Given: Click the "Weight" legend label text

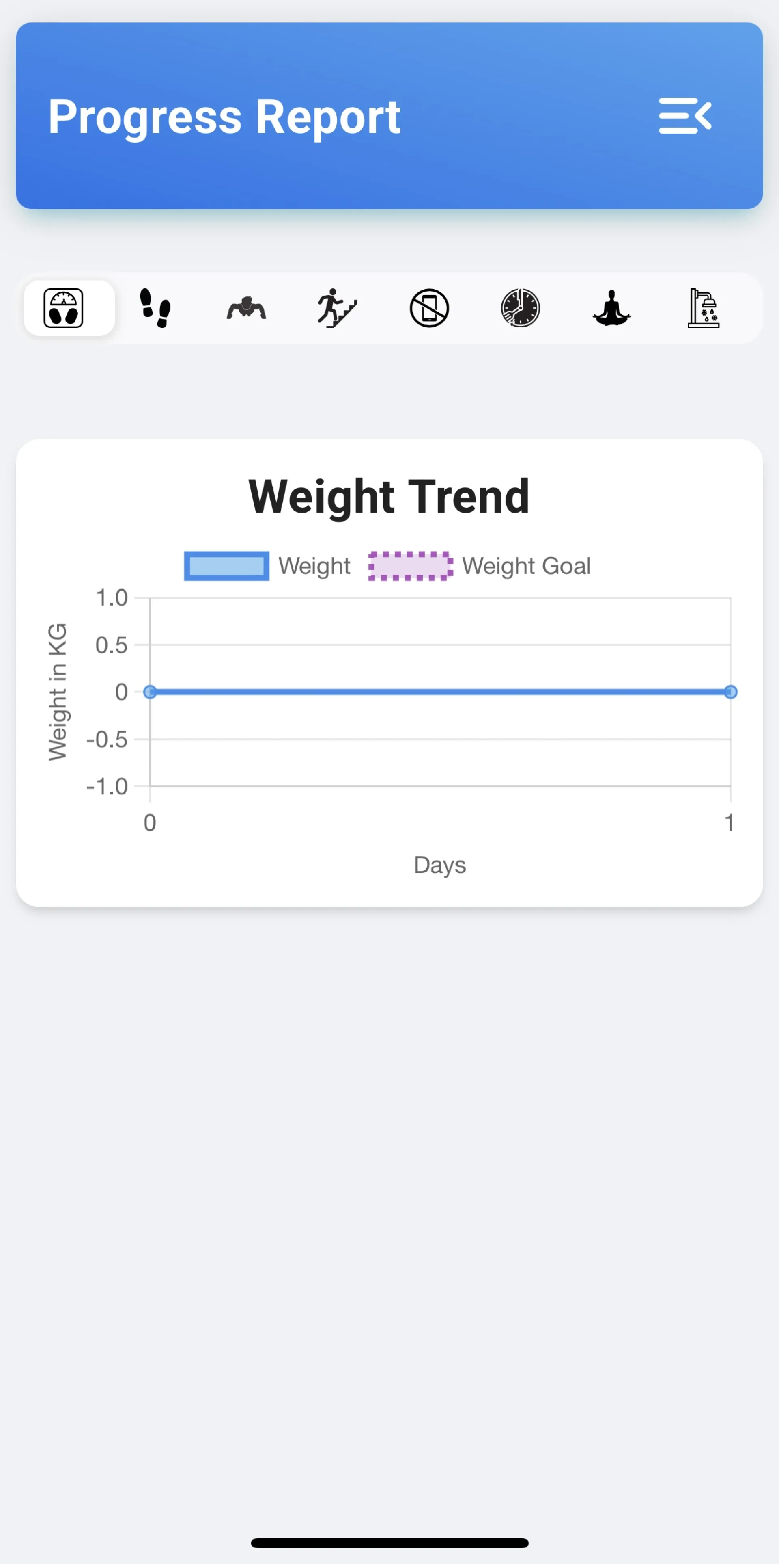Looking at the screenshot, I should point(314,566).
